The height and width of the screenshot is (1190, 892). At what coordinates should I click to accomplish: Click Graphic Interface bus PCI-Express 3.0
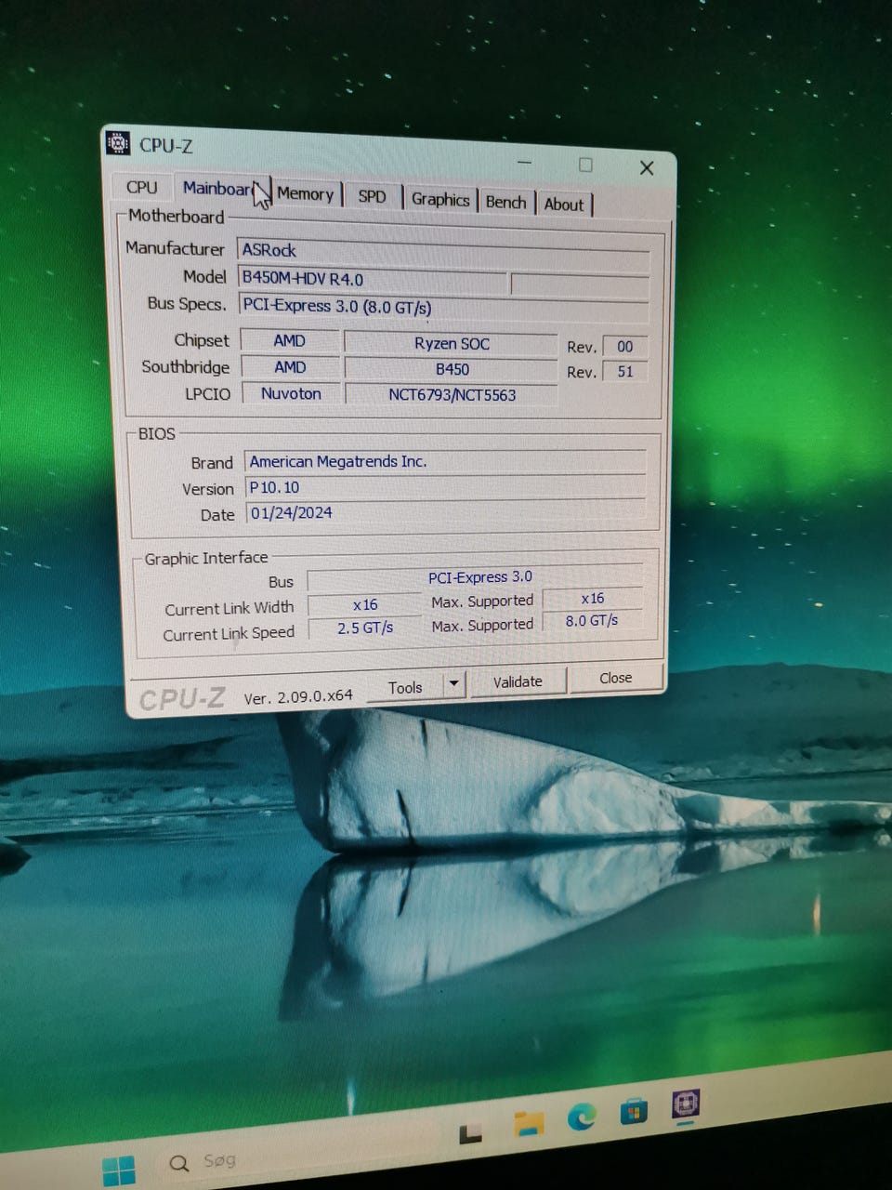pos(475,577)
